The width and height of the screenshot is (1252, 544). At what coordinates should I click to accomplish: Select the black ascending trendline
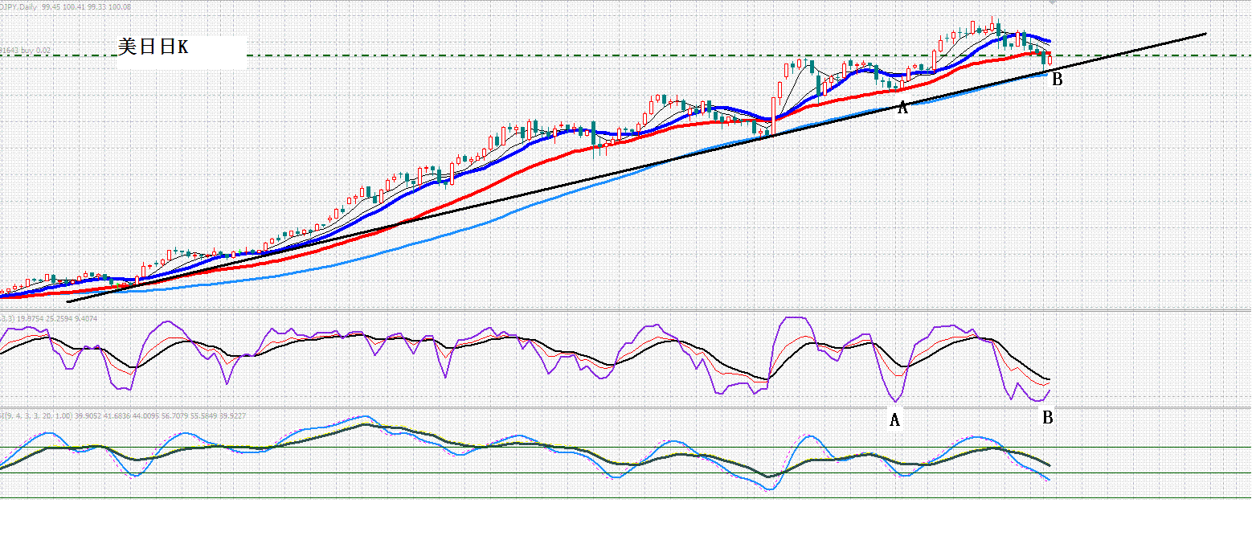636,168
